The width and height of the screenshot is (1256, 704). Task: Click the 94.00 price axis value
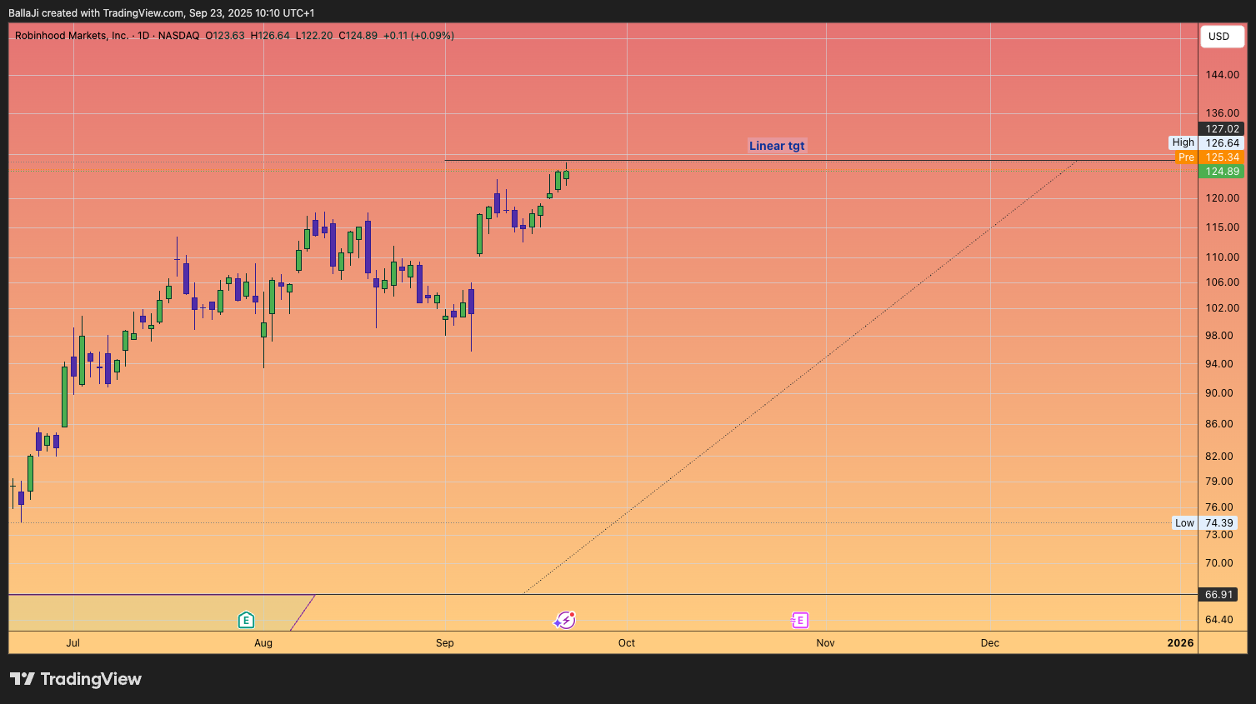(1219, 364)
